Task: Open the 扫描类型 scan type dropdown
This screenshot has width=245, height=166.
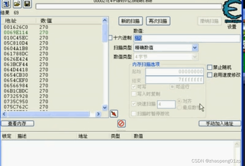Action: point(195,48)
